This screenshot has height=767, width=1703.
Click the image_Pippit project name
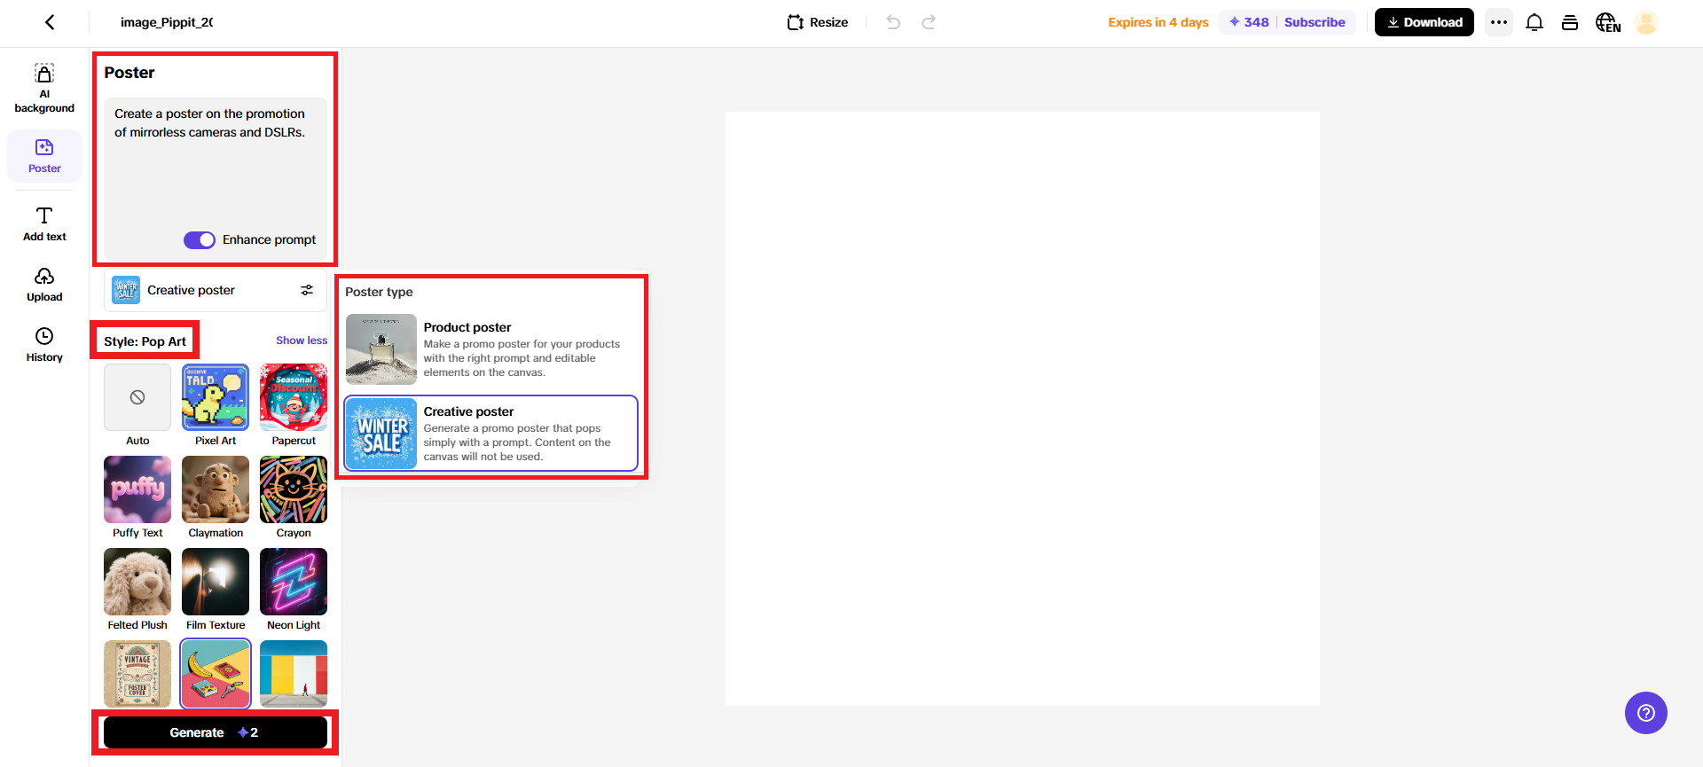pos(167,22)
